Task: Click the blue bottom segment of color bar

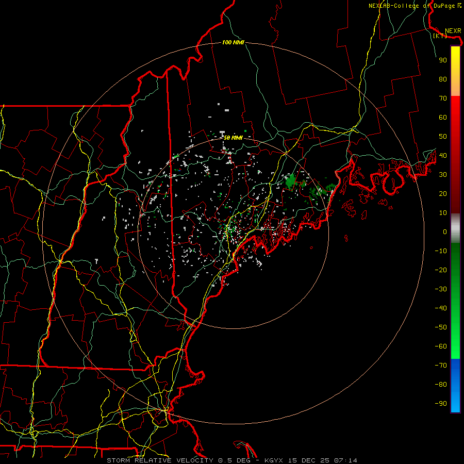Action: pos(455,386)
